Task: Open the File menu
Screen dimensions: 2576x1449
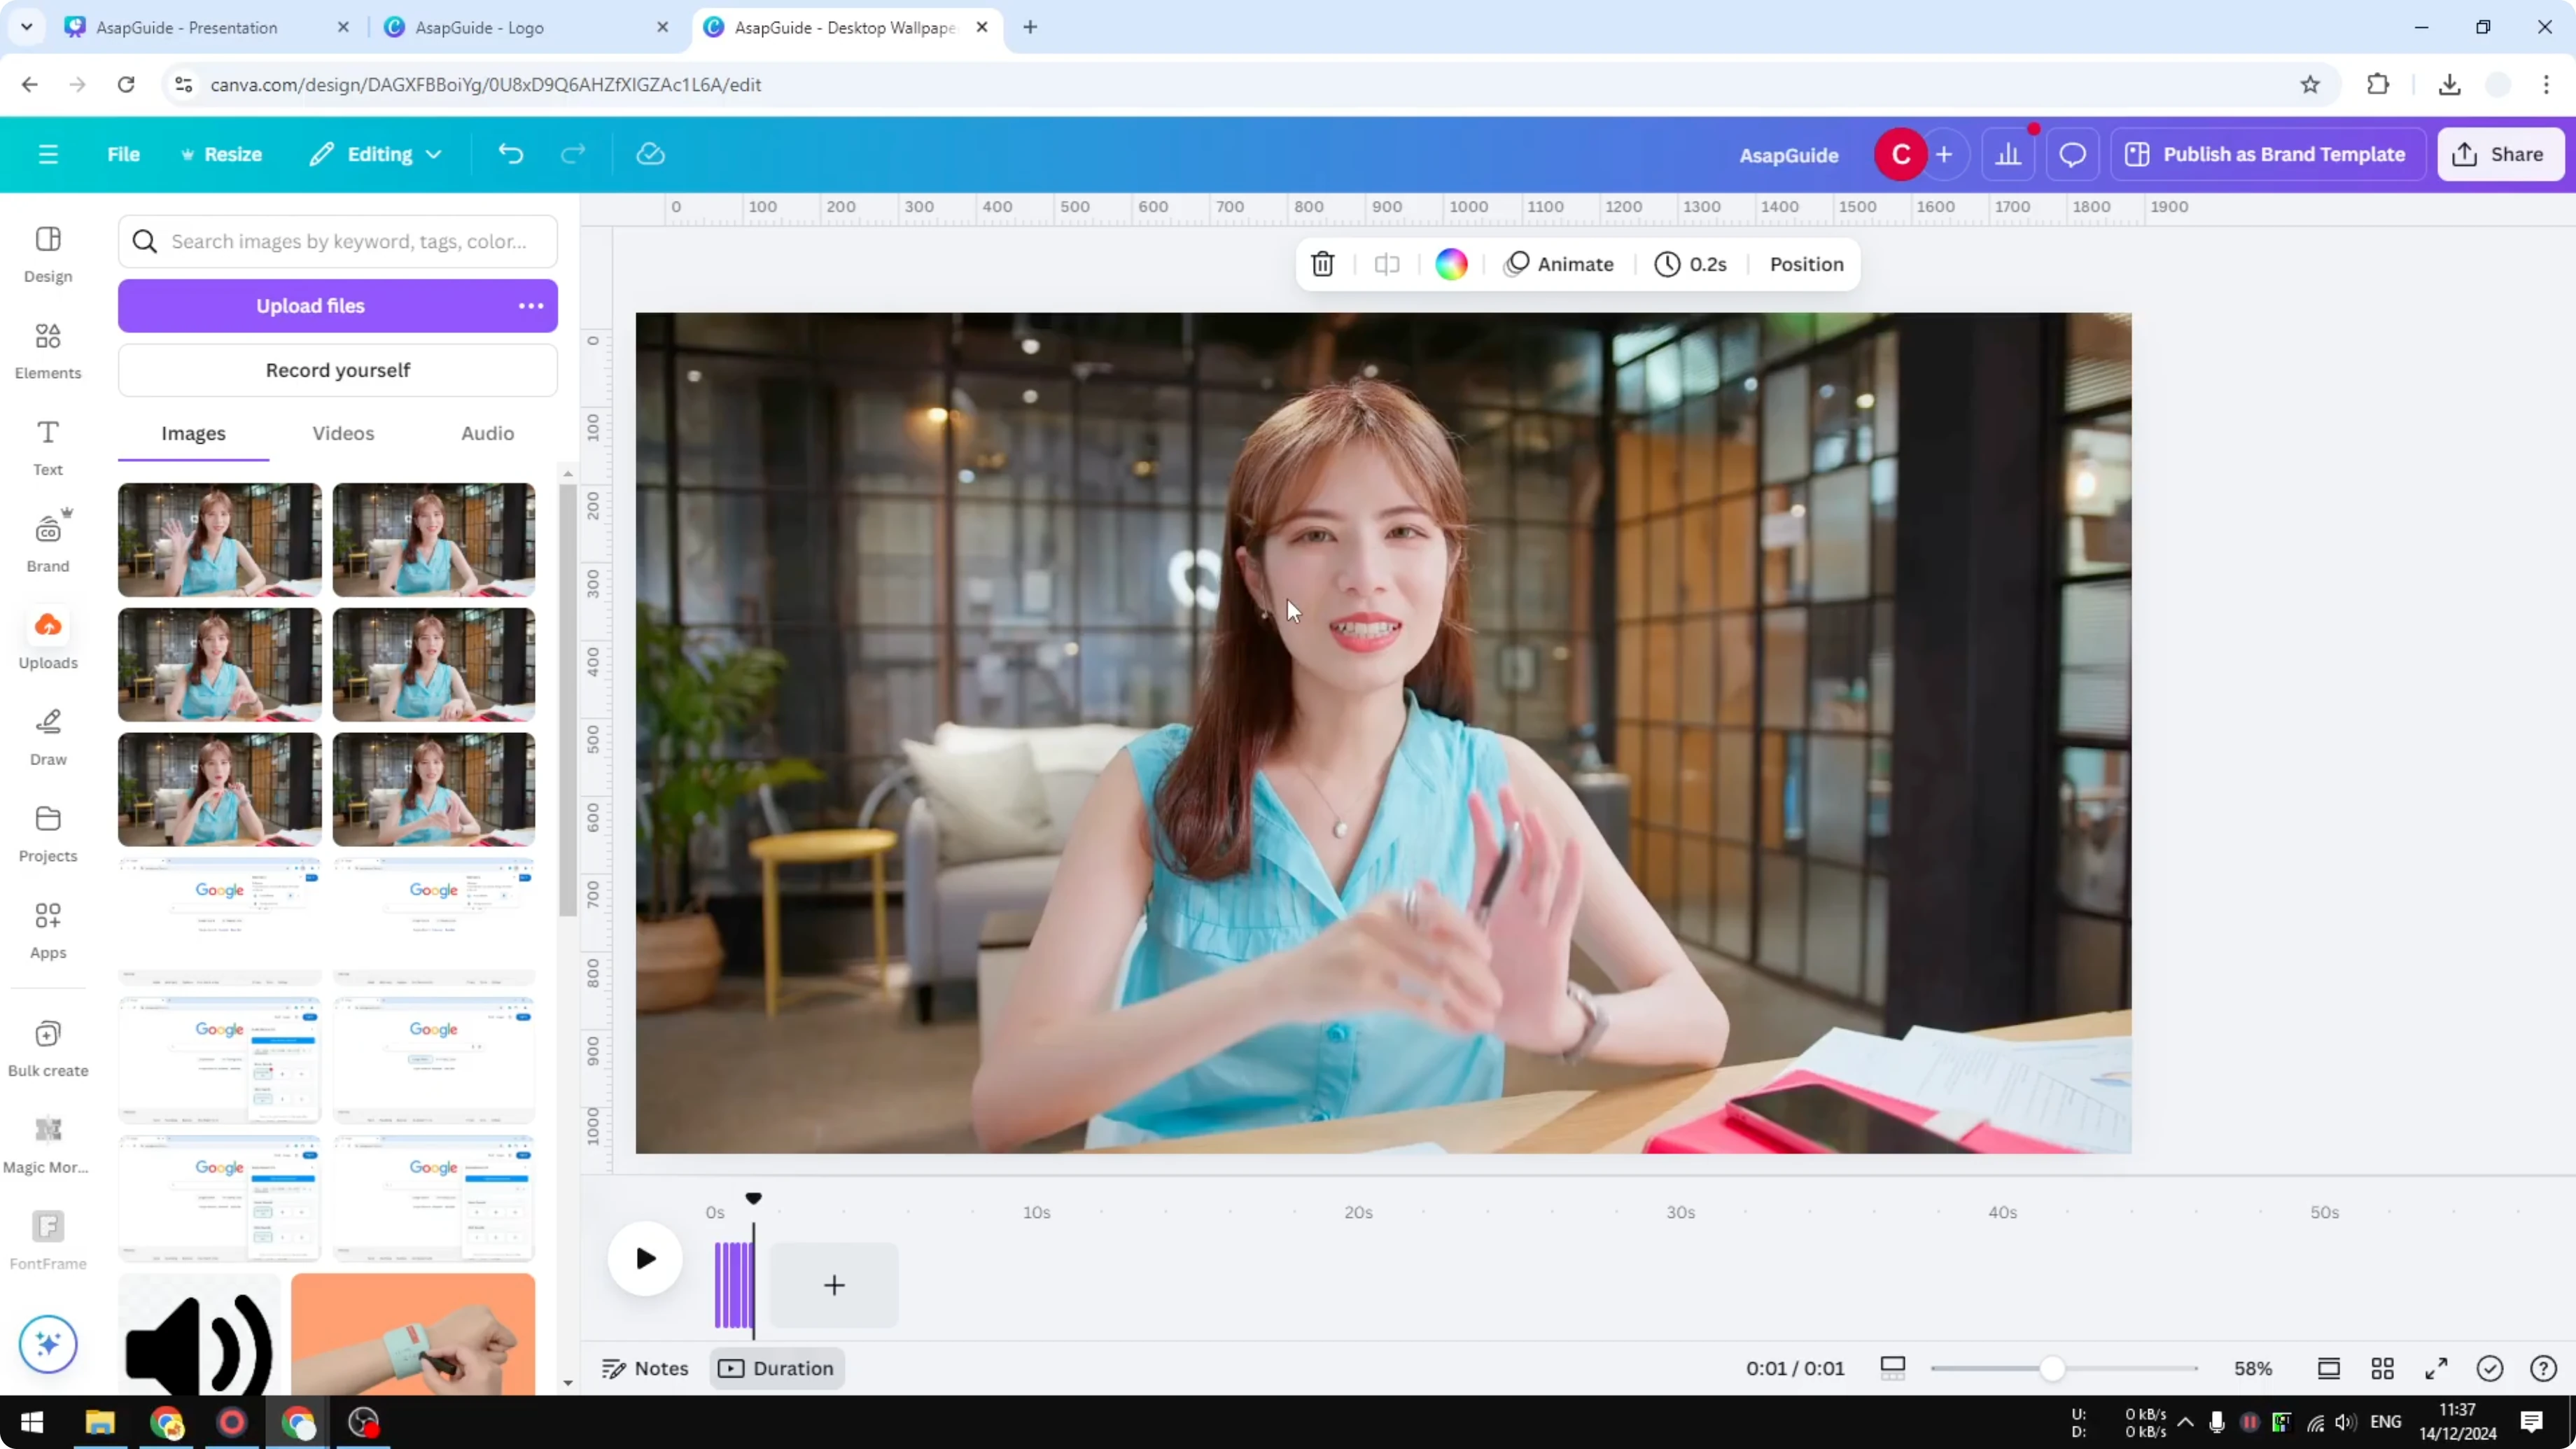Action: pos(123,155)
